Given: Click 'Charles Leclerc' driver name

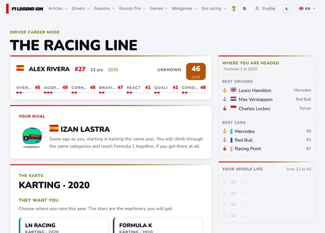Looking at the screenshot, I should 255,108.
